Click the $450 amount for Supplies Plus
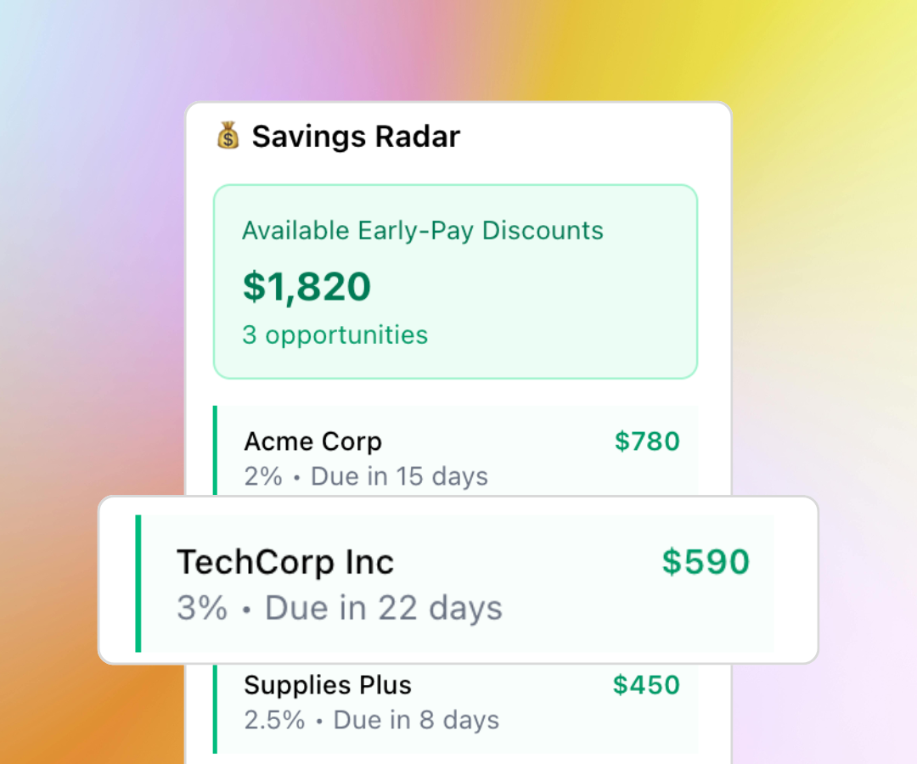Viewport: 917px width, 764px height. click(x=645, y=685)
